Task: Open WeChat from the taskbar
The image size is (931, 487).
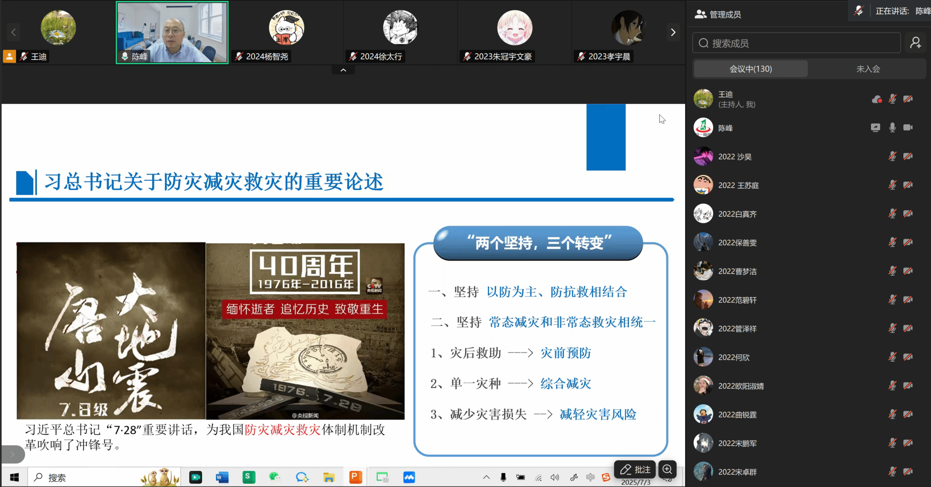Action: (275, 477)
